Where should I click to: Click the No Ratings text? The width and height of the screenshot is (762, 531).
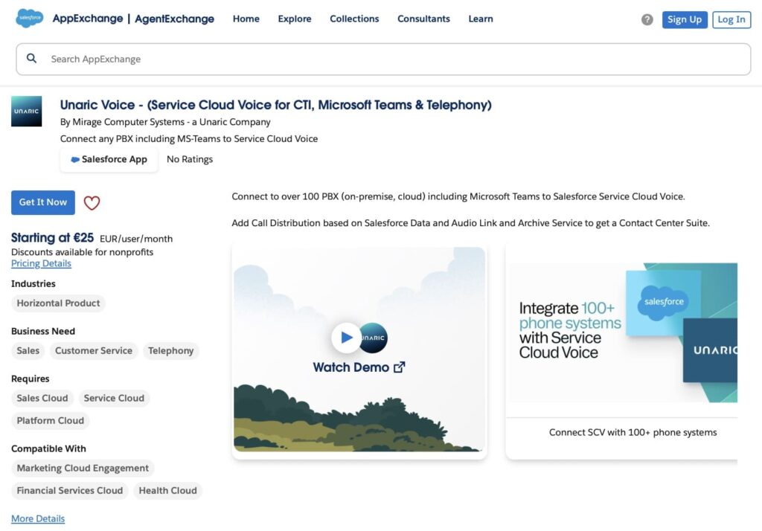click(190, 159)
